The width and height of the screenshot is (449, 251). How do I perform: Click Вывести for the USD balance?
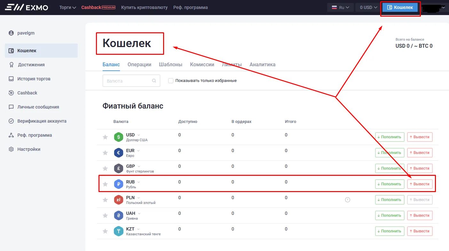420,137
